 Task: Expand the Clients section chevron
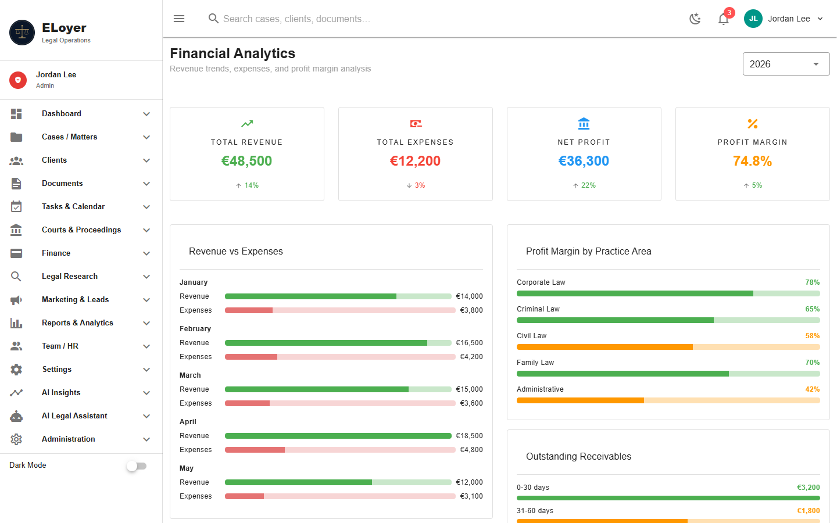(x=146, y=160)
